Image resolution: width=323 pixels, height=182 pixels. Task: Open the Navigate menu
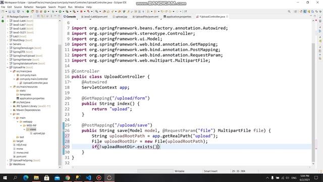(x=41, y=7)
